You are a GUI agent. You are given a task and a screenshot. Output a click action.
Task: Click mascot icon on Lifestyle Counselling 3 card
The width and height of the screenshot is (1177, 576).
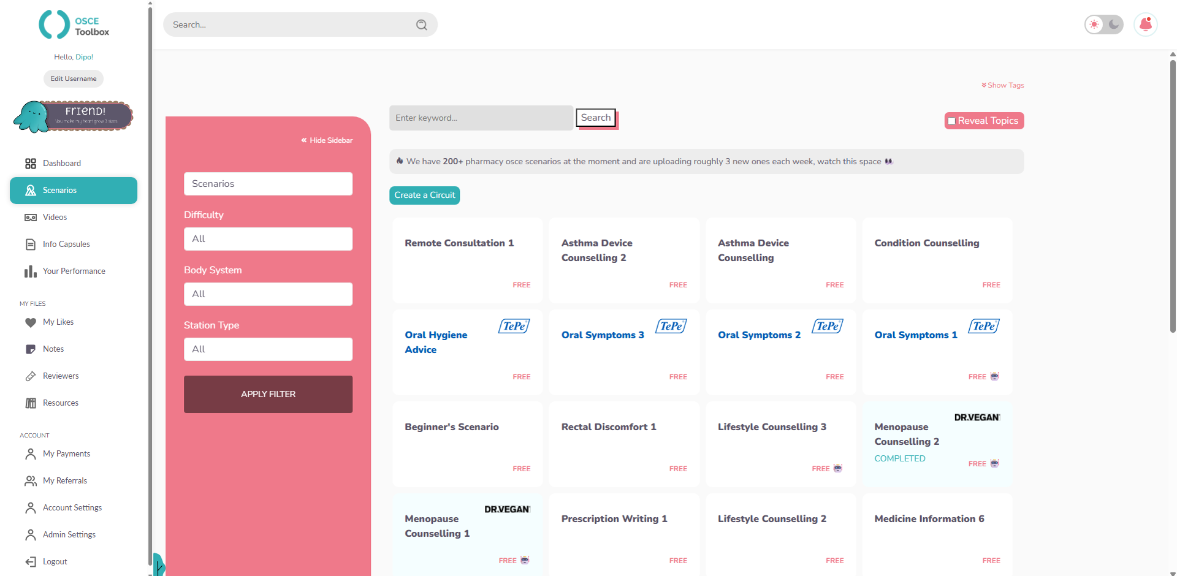[x=838, y=468]
